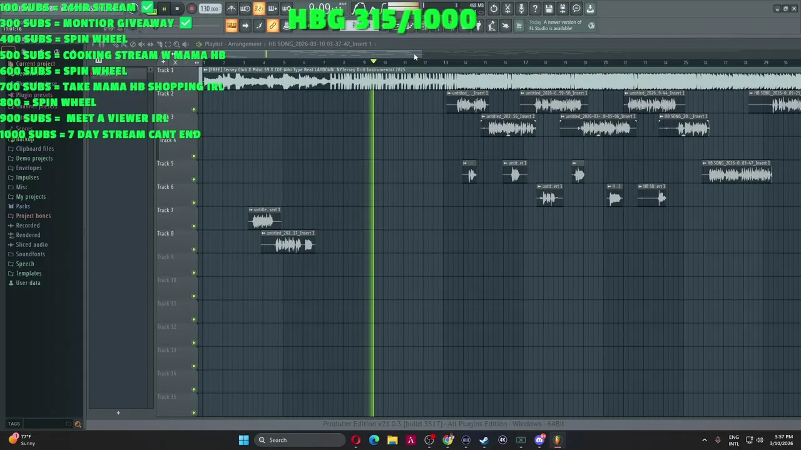Expand the Demo projects folder
This screenshot has height=450, width=801.
[34, 158]
